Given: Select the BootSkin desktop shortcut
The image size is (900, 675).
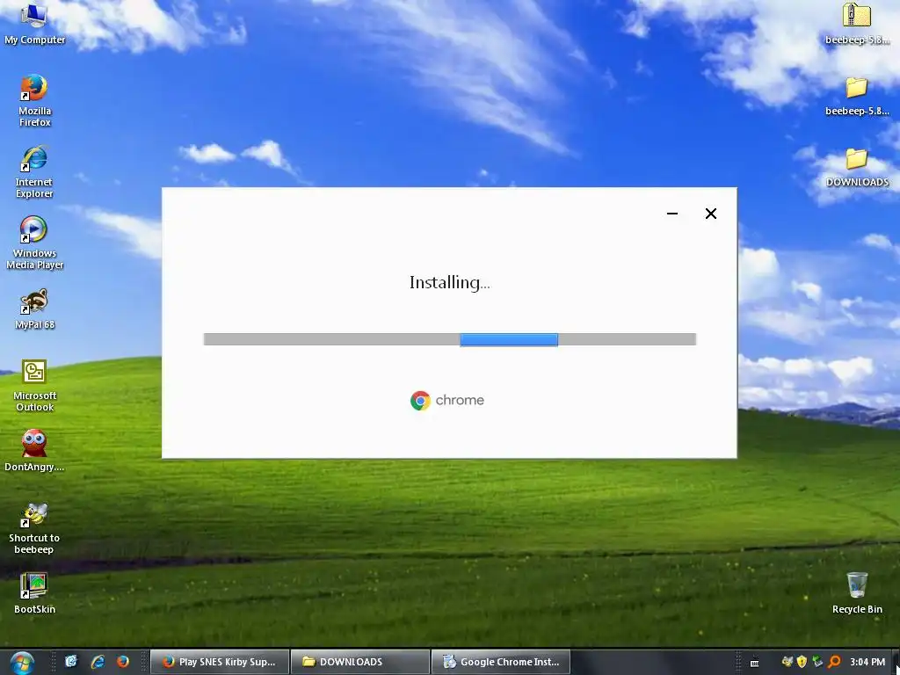Looking at the screenshot, I should point(34,593).
